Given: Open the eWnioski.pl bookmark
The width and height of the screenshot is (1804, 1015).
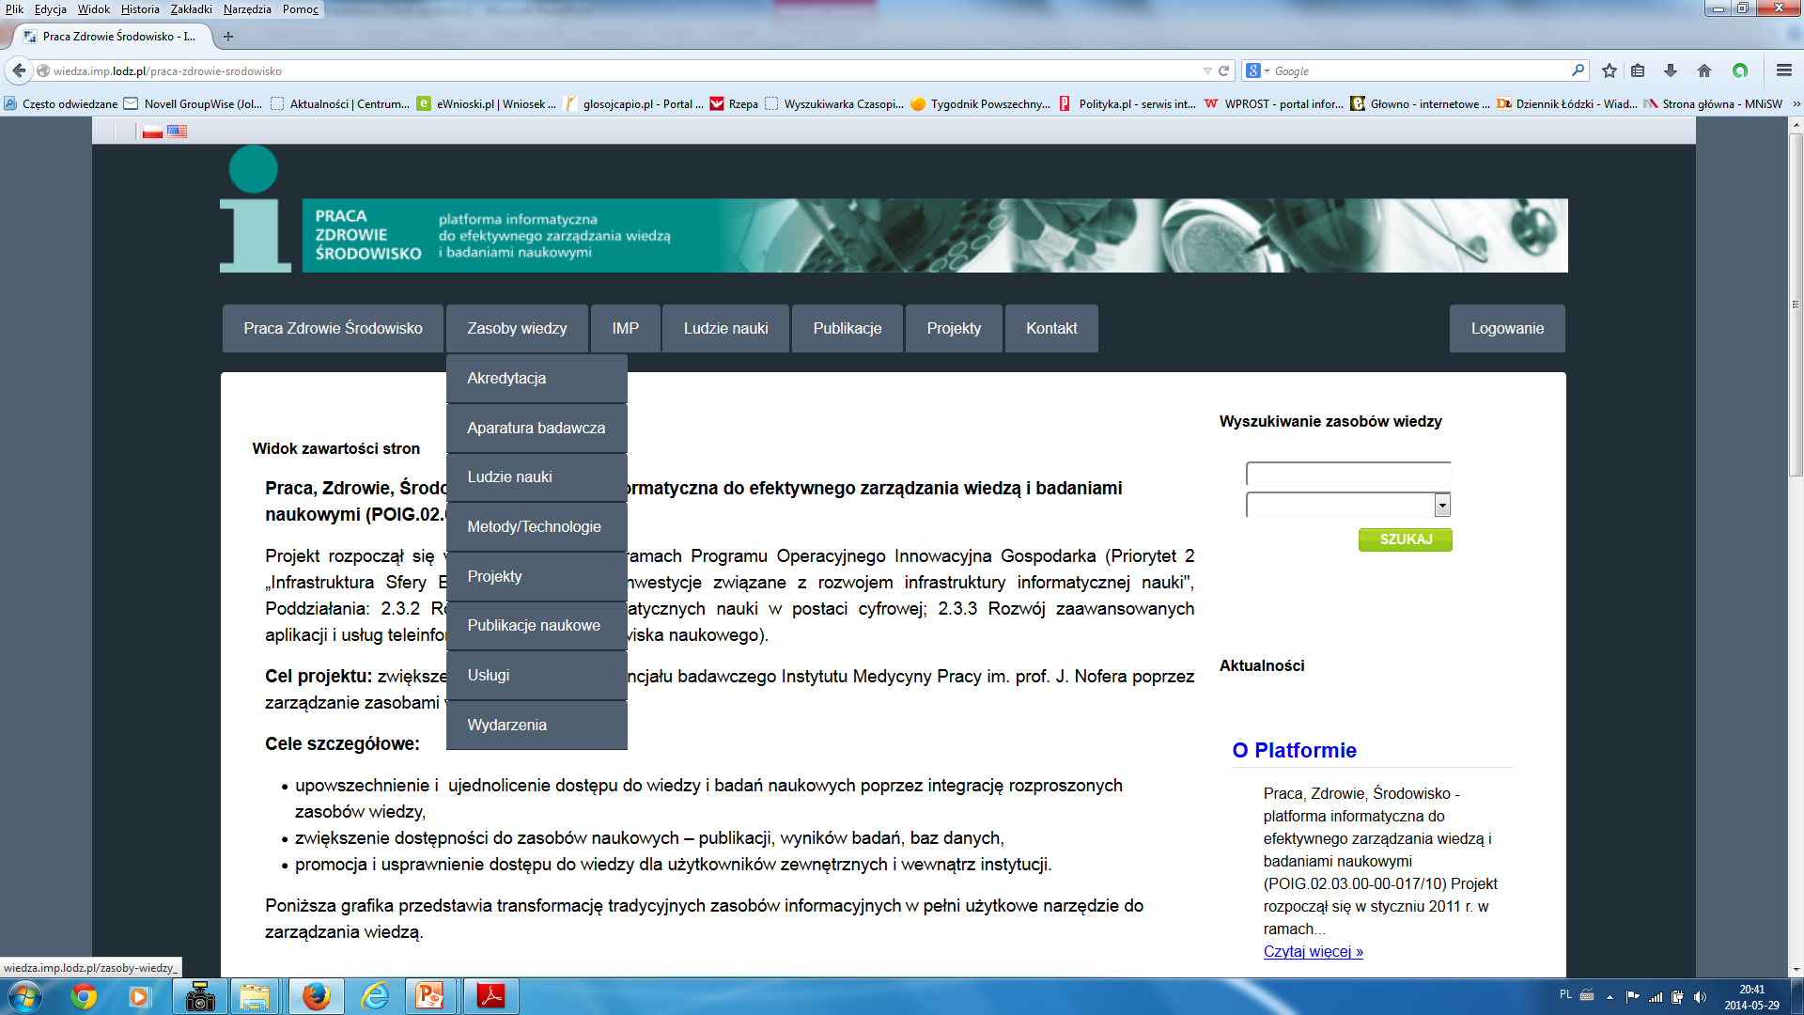Looking at the screenshot, I should (x=487, y=104).
